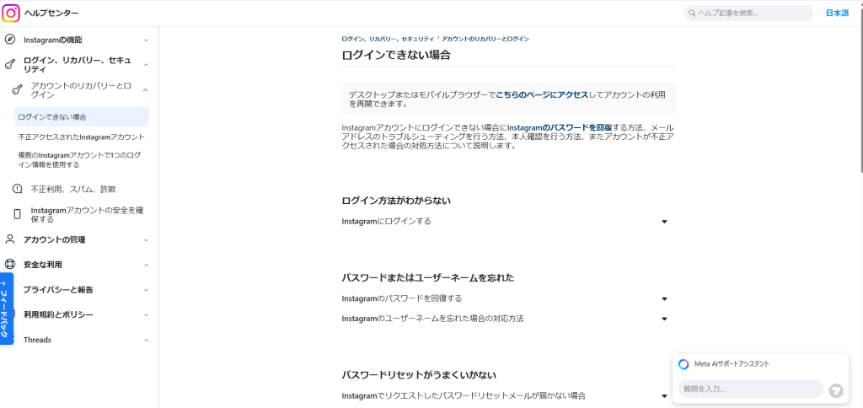Select 不正アクセスされたInstagramアカウント in sidebar
This screenshot has width=863, height=408.
(x=81, y=137)
